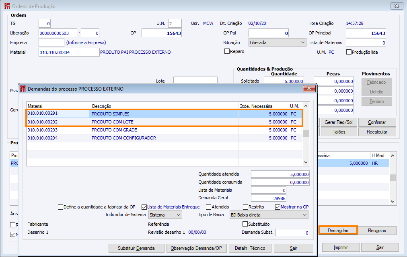Uncheck Lista de Materiais Entregue
The height and width of the screenshot is (257, 407).
click(x=144, y=207)
